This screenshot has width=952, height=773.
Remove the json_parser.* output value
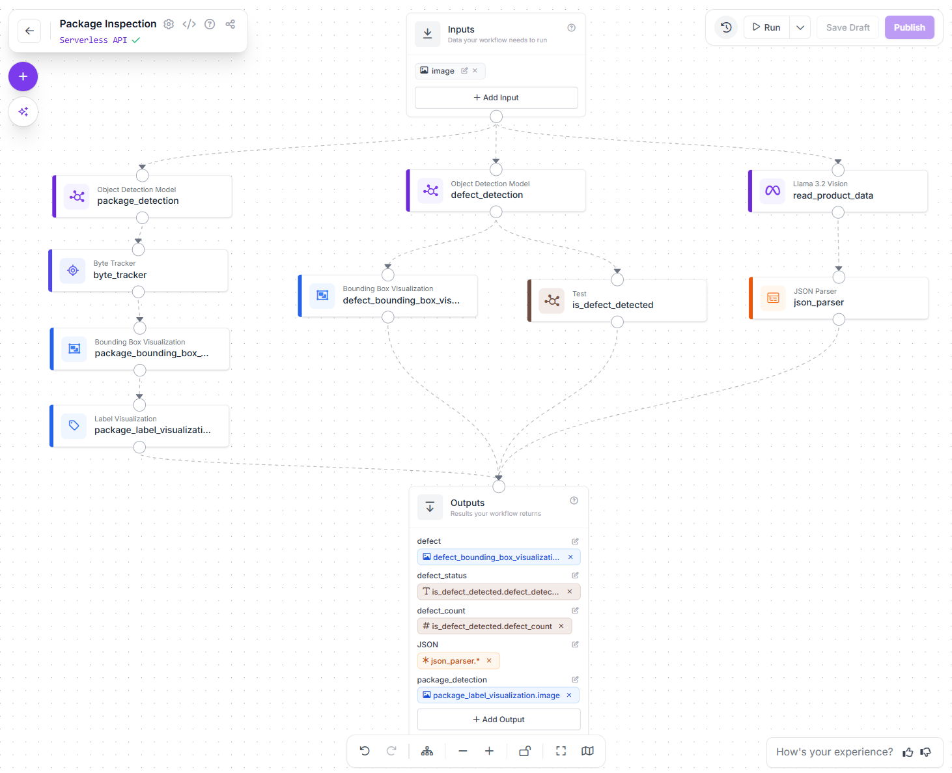489,661
